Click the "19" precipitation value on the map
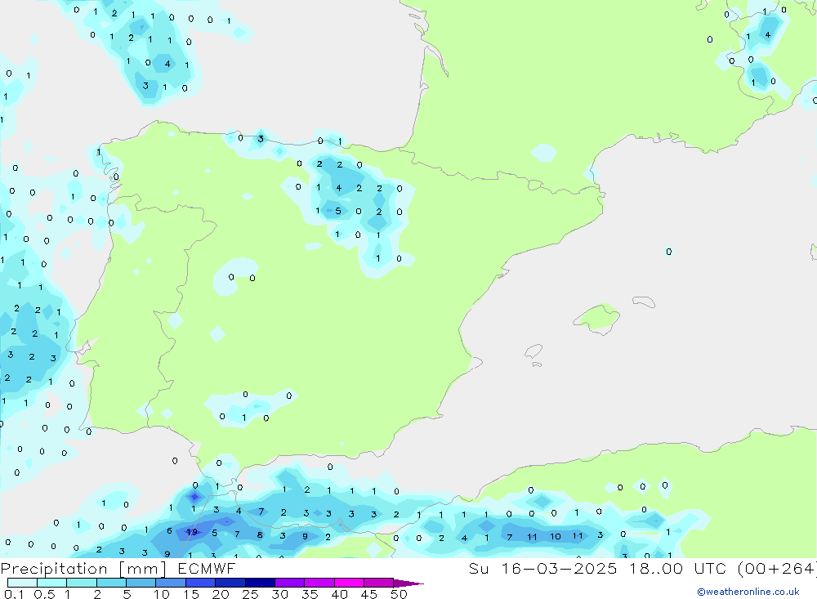The image size is (817, 599). coord(192,532)
